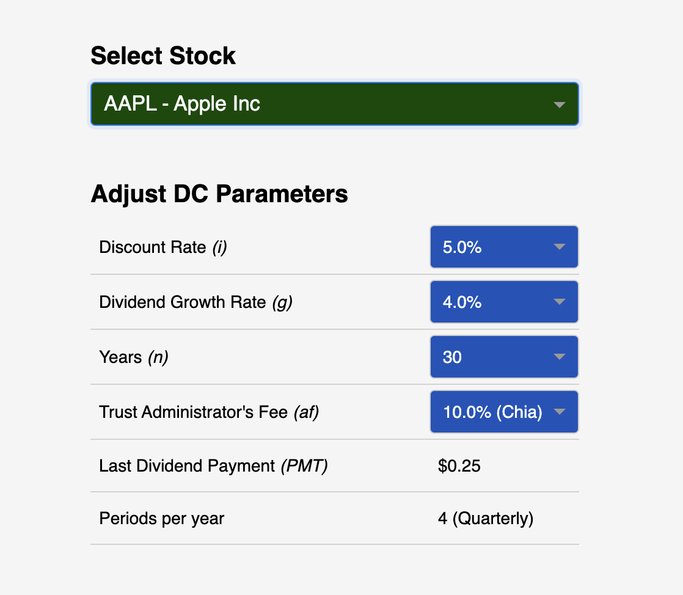The width and height of the screenshot is (683, 595).
Task: Select the 4 (Quarterly) value text
Action: 486,519
